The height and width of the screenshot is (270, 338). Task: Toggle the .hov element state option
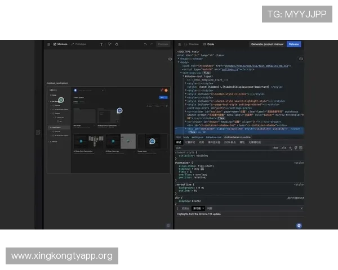(x=275, y=147)
